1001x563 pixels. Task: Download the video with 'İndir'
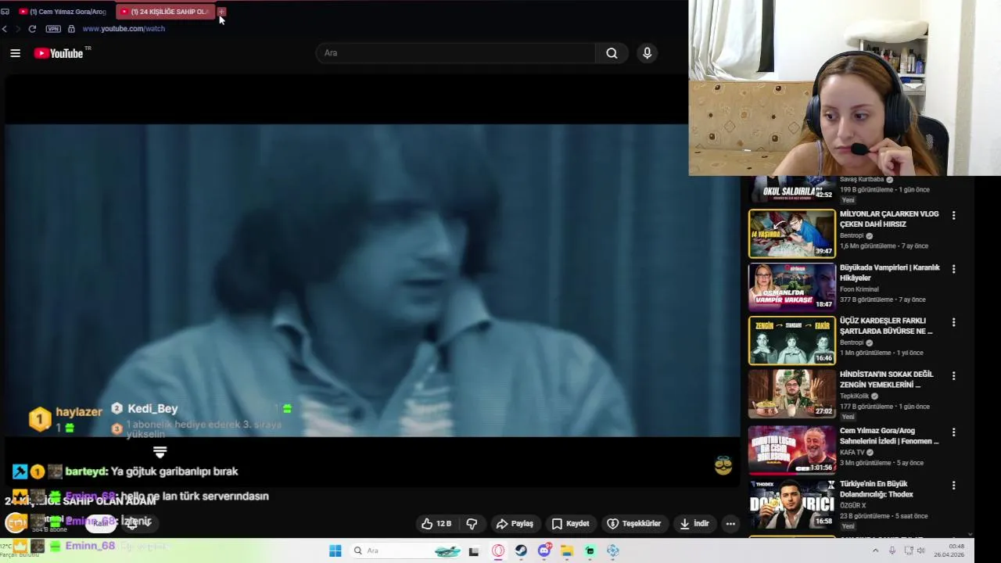click(x=694, y=524)
